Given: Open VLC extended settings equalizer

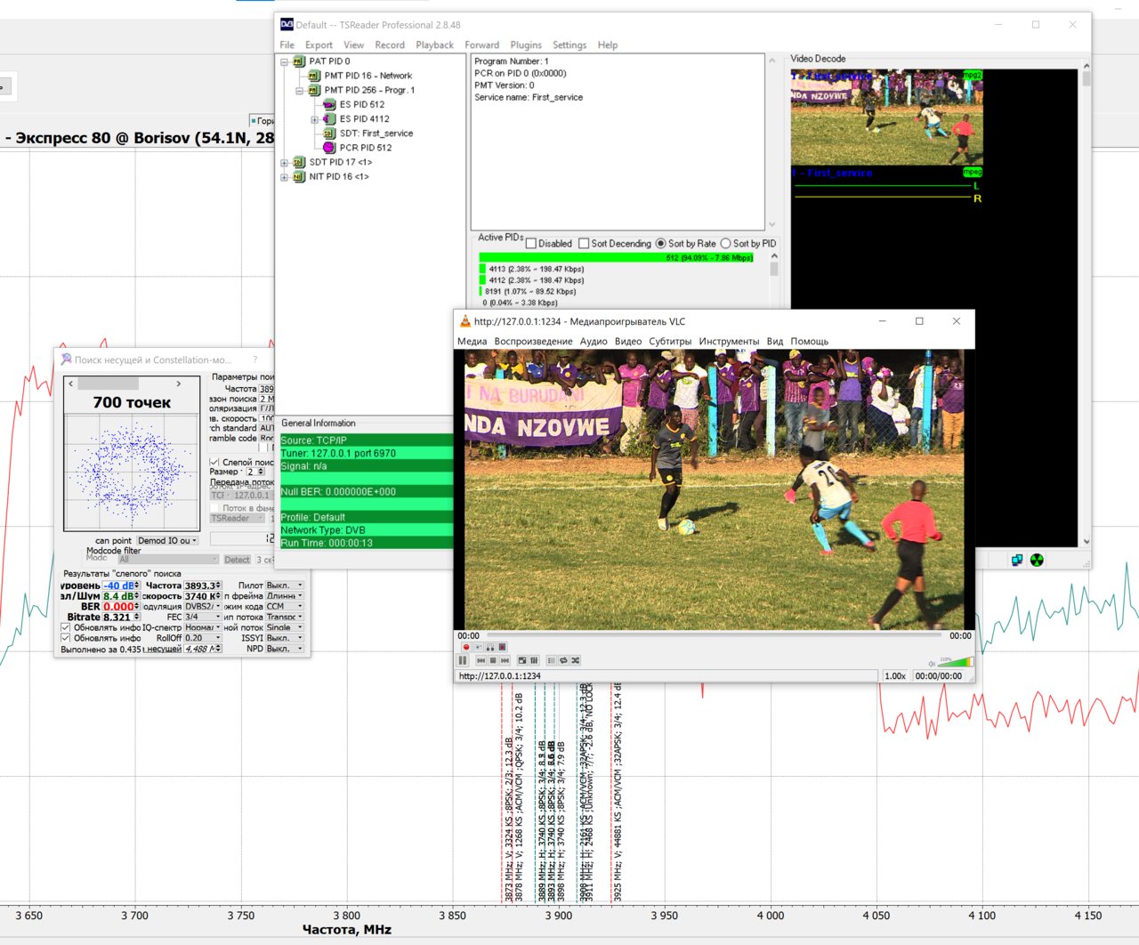Looking at the screenshot, I should [534, 660].
